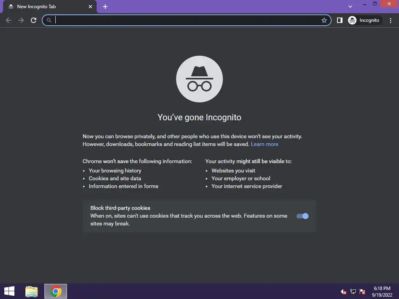Open File Explorer from the taskbar
Screen dimensions: 399x299
[32, 291]
